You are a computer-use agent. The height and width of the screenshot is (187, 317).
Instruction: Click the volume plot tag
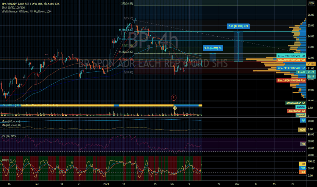pyautogui.click(x=301, y=115)
